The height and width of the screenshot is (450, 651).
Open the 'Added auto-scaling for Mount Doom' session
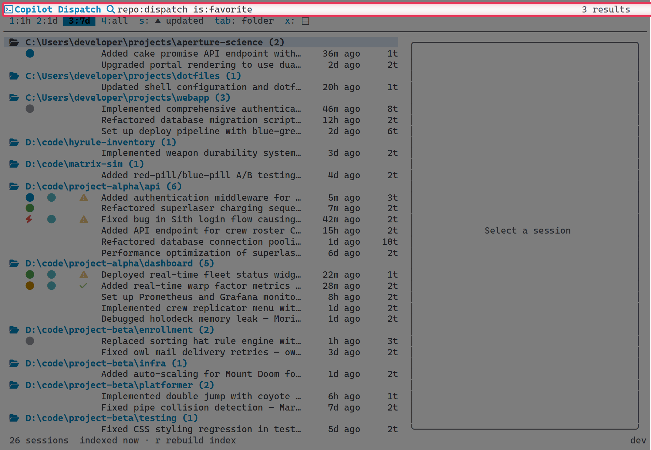pos(201,374)
